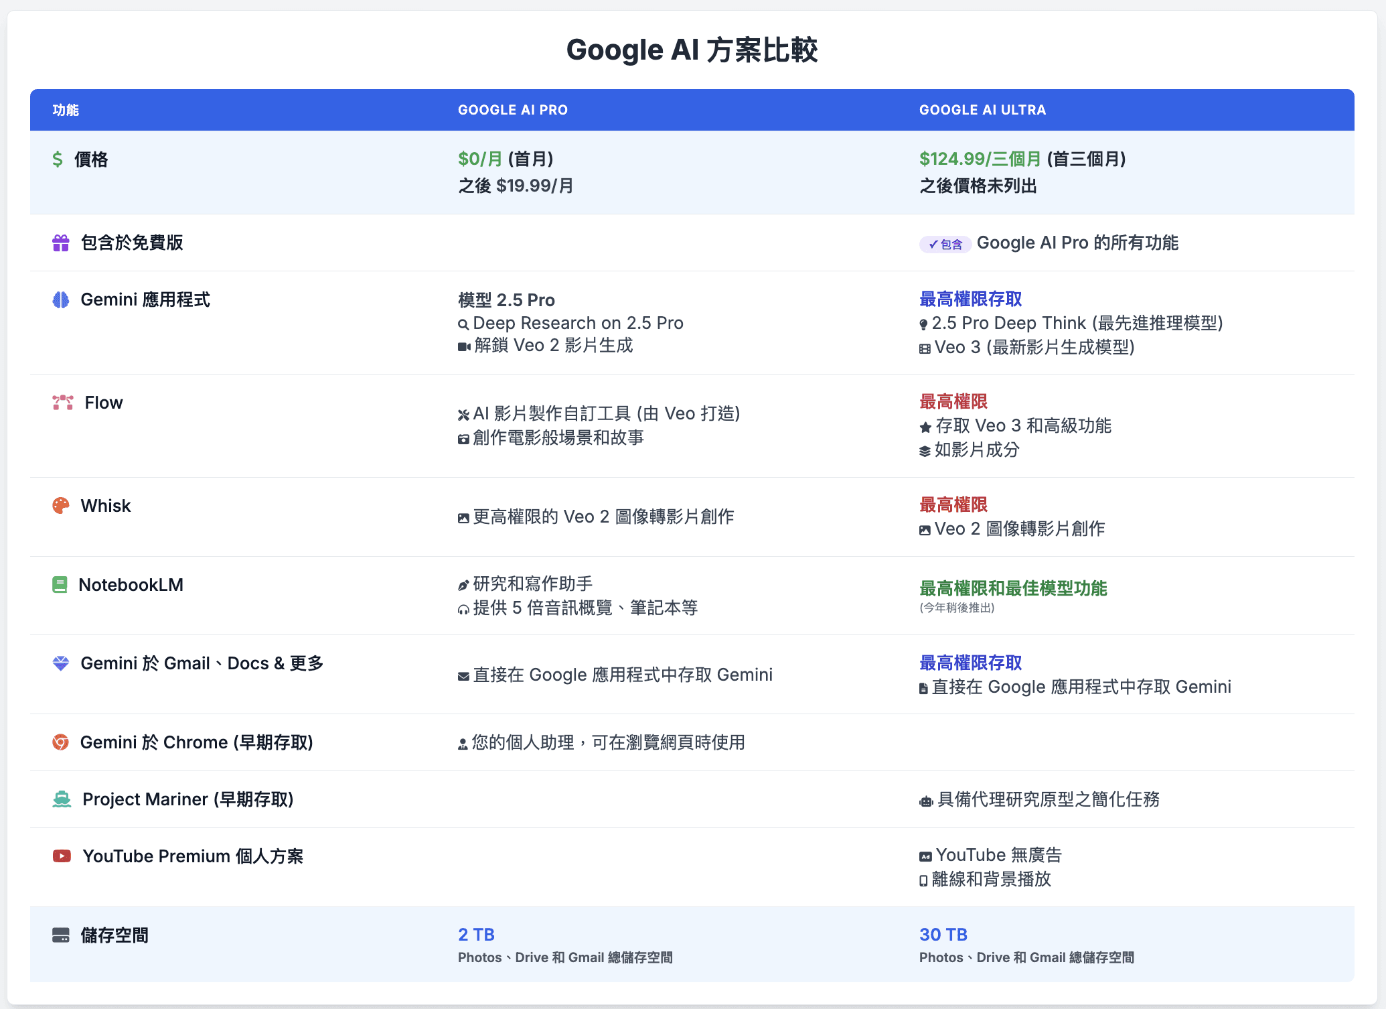Click the orange palette icon for Whisk
This screenshot has width=1386, height=1009.
pyautogui.click(x=61, y=506)
